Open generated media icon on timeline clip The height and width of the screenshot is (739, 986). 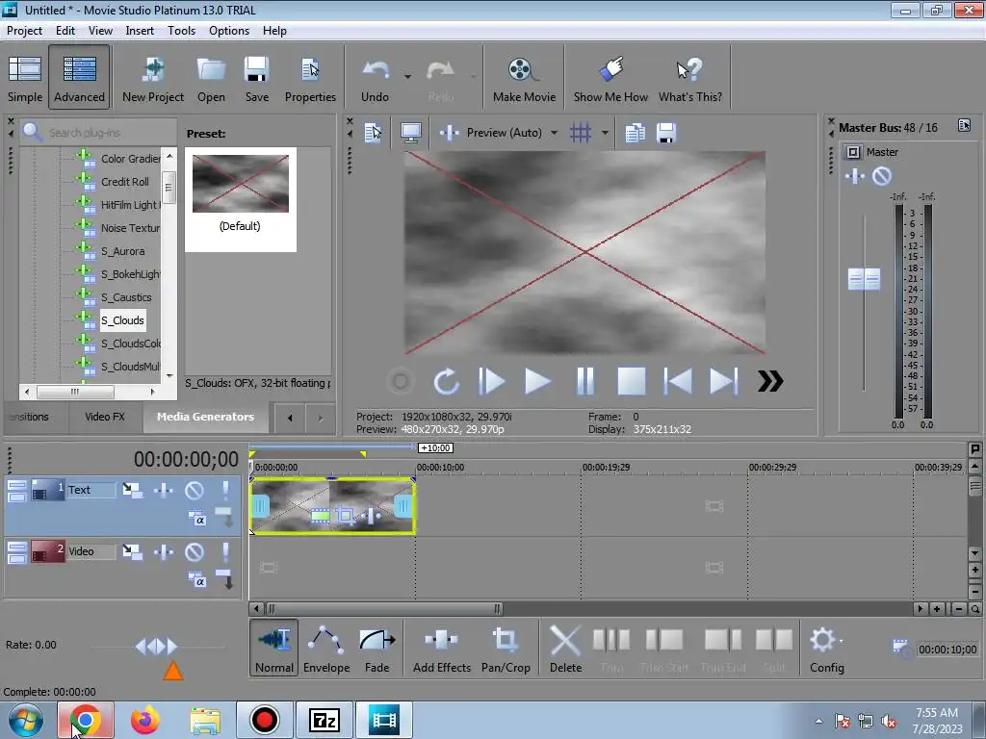coord(320,516)
